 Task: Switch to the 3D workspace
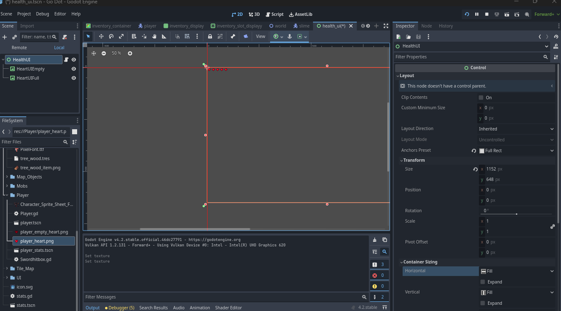tap(254, 14)
